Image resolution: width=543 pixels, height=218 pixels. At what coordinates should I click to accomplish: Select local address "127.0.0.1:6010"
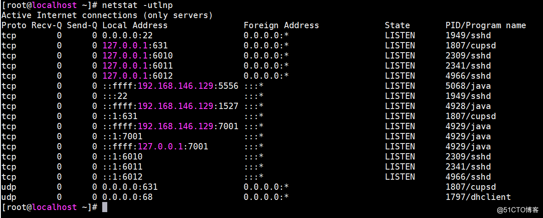pos(138,56)
